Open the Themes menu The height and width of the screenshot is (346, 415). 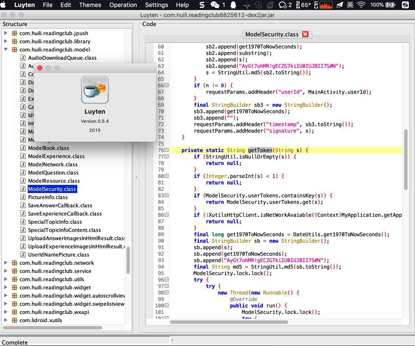tap(90, 5)
